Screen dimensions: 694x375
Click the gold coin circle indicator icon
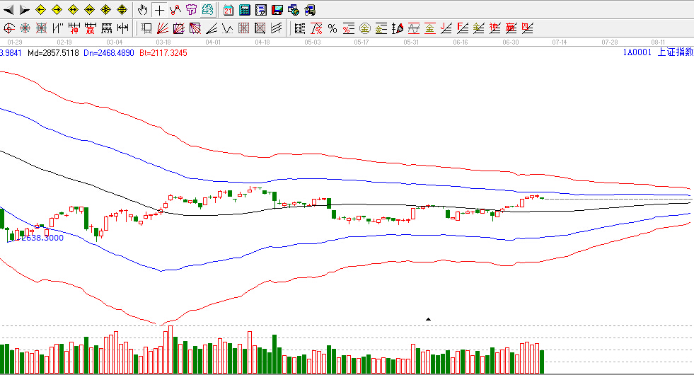click(365, 28)
